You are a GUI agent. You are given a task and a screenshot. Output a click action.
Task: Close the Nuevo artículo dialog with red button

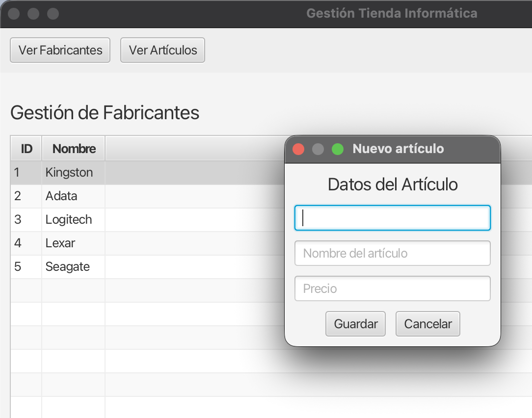pyautogui.click(x=298, y=149)
